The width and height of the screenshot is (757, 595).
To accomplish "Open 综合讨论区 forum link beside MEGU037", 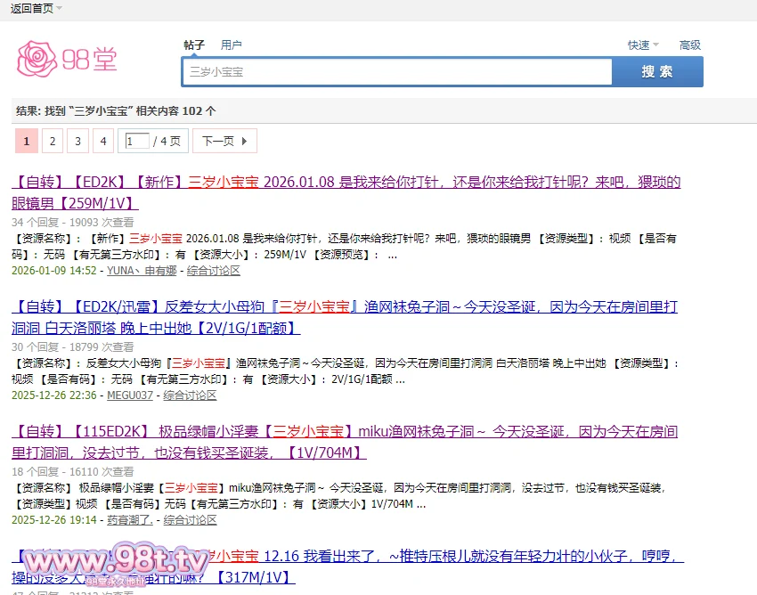I will (x=190, y=395).
